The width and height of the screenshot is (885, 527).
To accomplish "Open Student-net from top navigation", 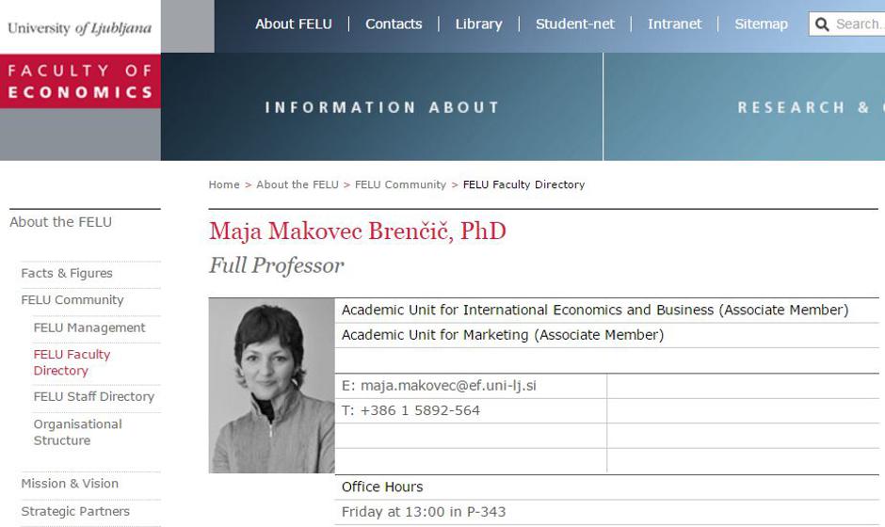I will click(x=574, y=24).
